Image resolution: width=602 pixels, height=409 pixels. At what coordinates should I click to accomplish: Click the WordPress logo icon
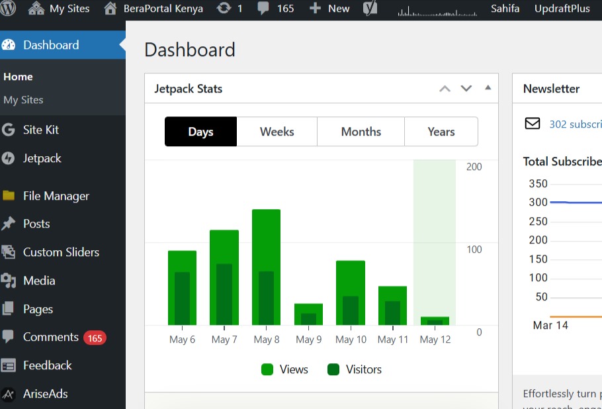(9, 9)
